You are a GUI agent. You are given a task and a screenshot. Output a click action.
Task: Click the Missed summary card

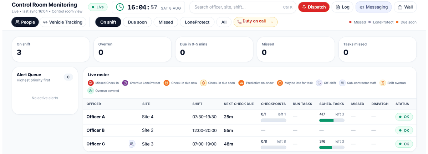click(x=296, y=49)
